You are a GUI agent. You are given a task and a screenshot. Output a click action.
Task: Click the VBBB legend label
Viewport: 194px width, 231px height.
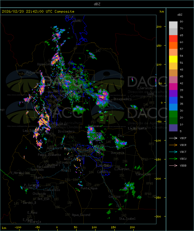coord(183,166)
